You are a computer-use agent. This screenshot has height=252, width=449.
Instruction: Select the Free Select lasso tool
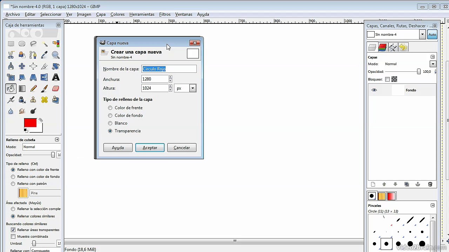tap(33, 44)
